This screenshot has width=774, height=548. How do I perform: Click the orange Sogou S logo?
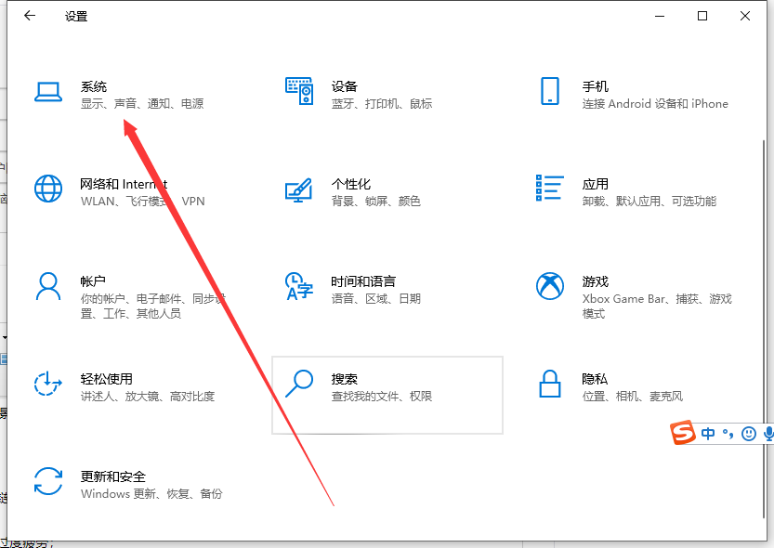(684, 433)
